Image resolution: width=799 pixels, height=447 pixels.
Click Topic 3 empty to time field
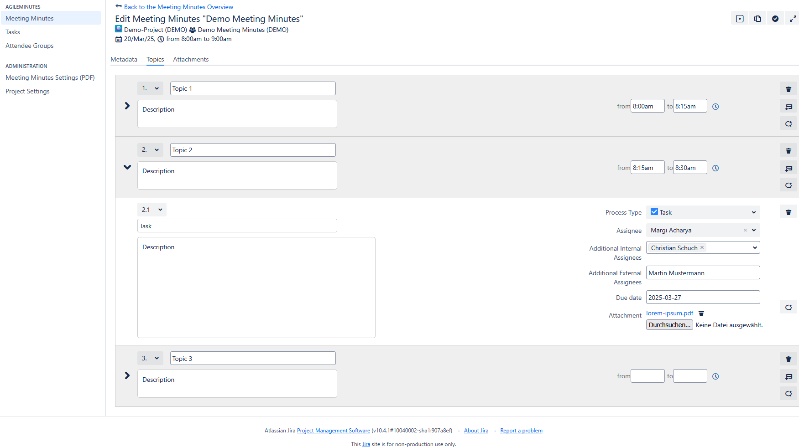(690, 376)
